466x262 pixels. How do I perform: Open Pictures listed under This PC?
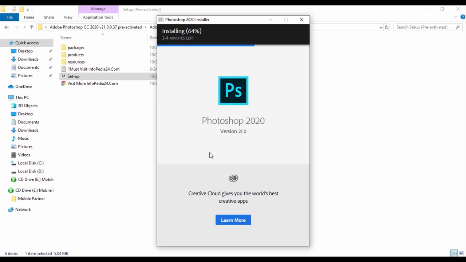point(25,147)
